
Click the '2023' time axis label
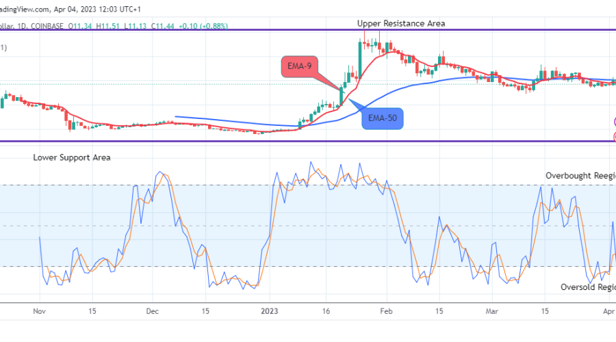click(270, 311)
